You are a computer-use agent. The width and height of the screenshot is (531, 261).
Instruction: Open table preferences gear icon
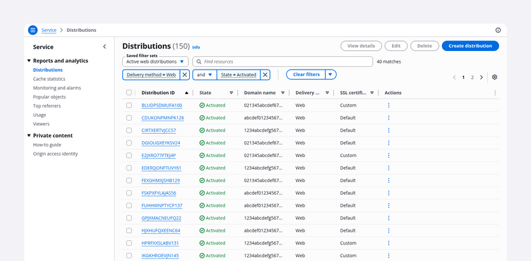[x=494, y=77]
